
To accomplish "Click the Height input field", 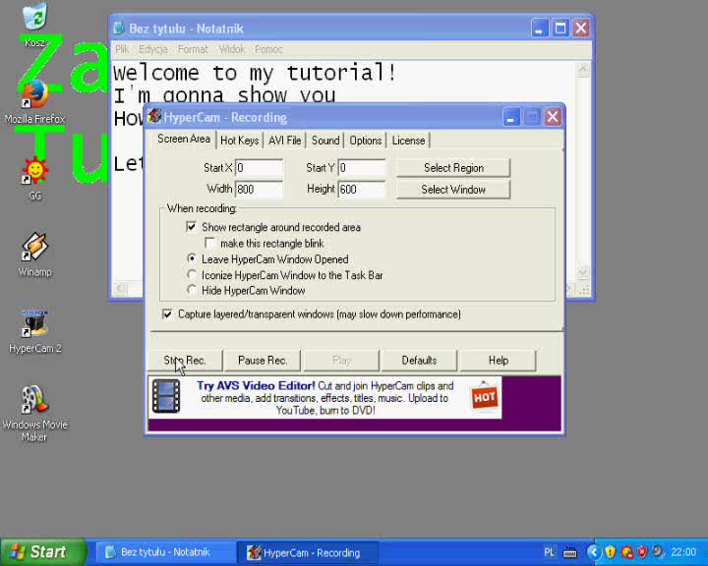I will [362, 189].
